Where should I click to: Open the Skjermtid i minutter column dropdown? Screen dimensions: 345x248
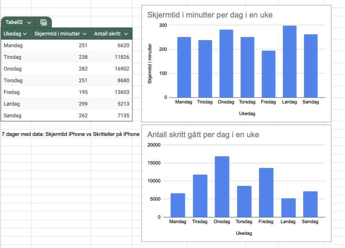click(84, 34)
